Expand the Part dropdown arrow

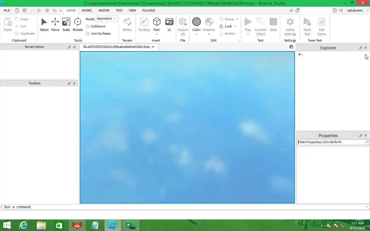157,34
